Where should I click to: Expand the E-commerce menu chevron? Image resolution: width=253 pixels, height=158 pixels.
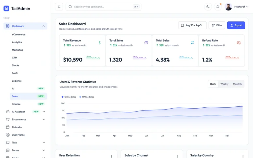coord(44,119)
